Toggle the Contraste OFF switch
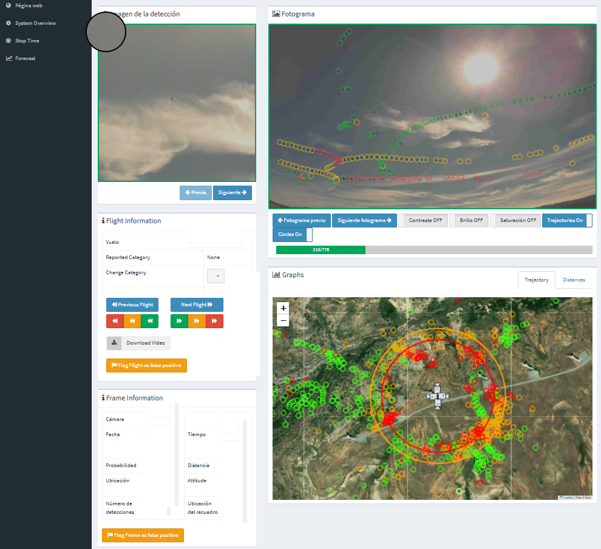601x549 pixels. [x=423, y=220]
